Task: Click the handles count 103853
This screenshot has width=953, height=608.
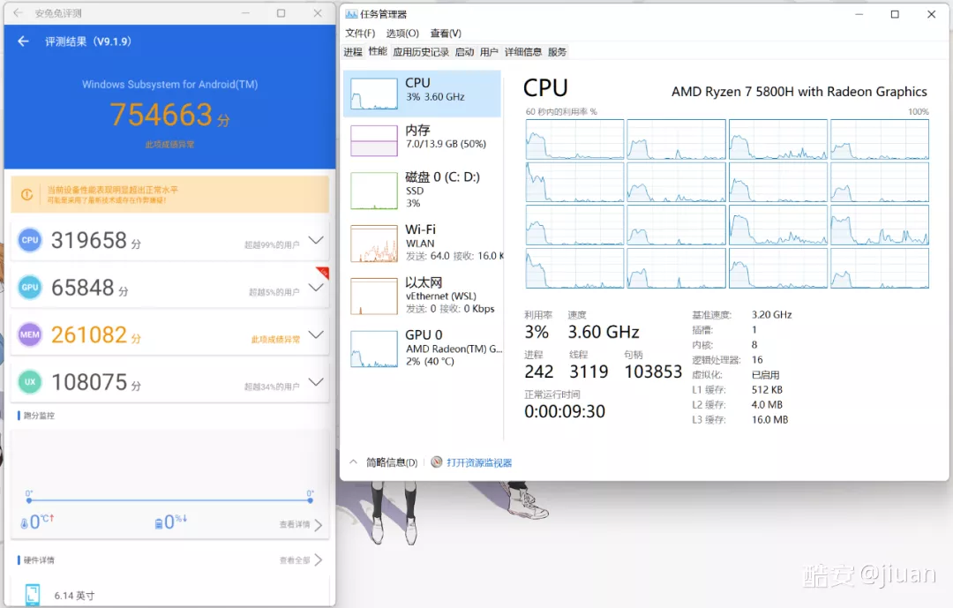Action: click(x=653, y=372)
